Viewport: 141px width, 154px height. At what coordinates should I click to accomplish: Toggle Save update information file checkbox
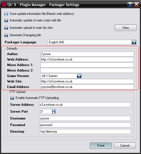[6, 14]
